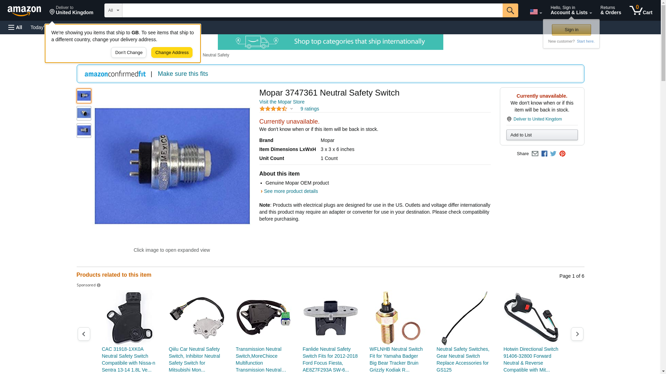Click the Change Address button
This screenshot has width=666, height=374.
tap(172, 53)
